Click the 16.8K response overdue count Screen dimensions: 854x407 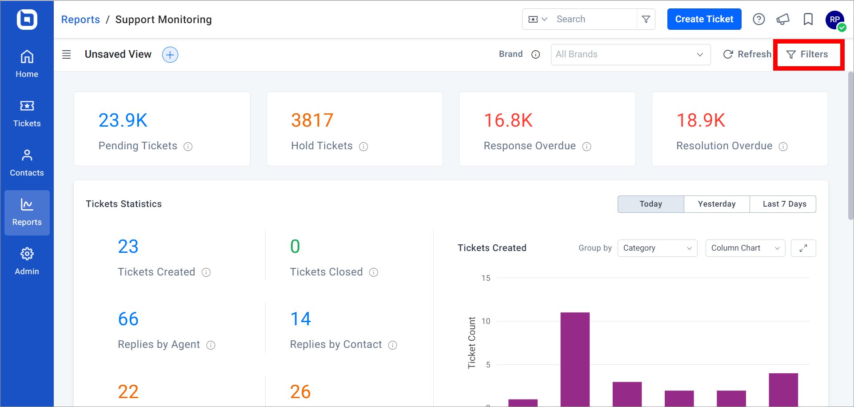508,120
